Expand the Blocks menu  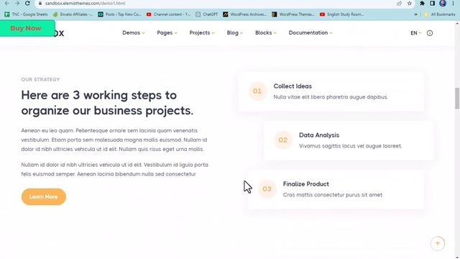[x=266, y=33]
